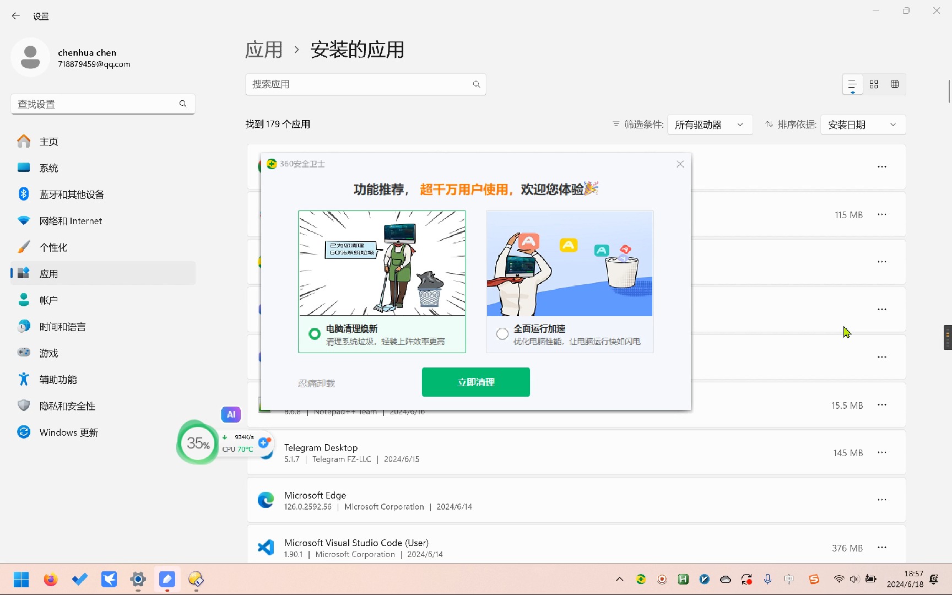Open 主页 in the settings sidebar
Image resolution: width=952 pixels, height=595 pixels.
[x=103, y=142]
